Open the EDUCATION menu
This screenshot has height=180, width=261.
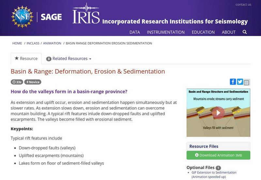(x=203, y=32)
